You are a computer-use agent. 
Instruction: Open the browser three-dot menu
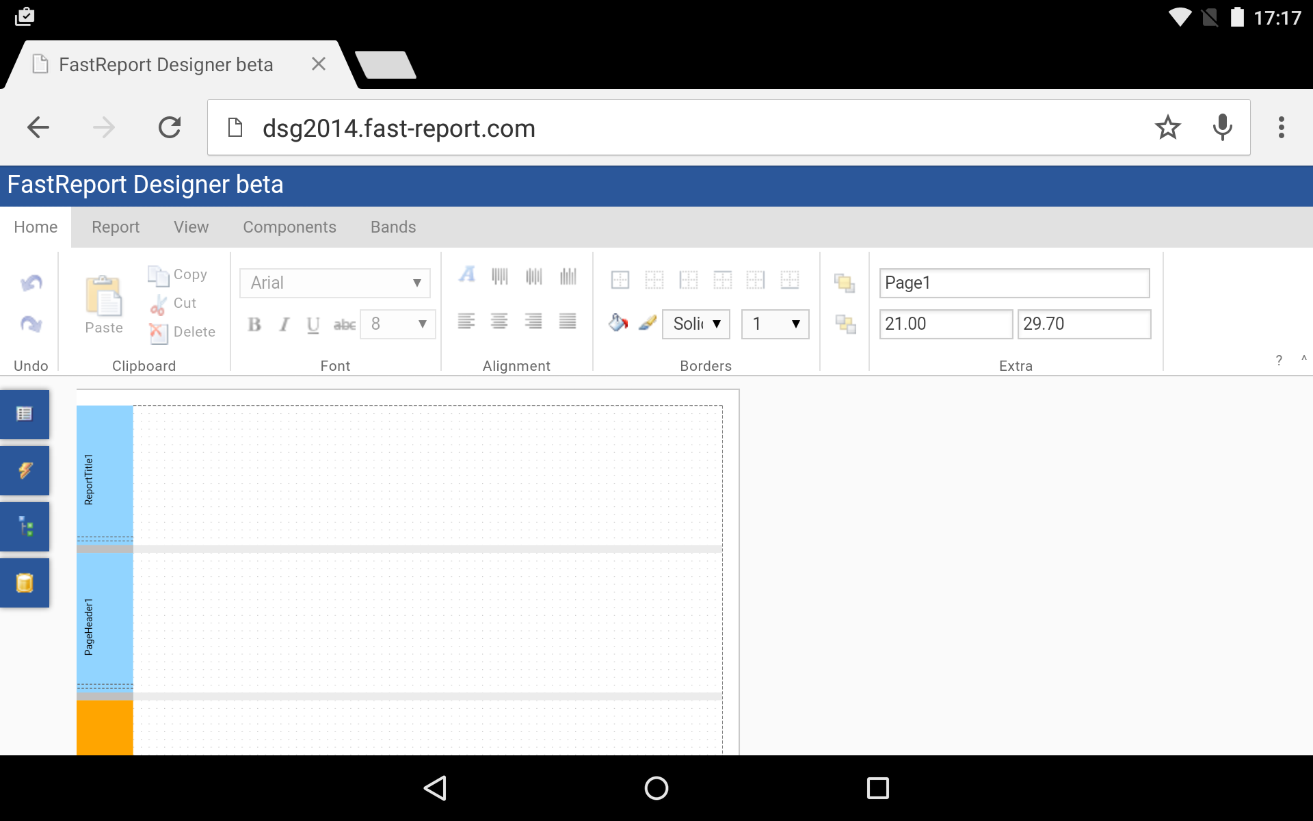(1282, 127)
